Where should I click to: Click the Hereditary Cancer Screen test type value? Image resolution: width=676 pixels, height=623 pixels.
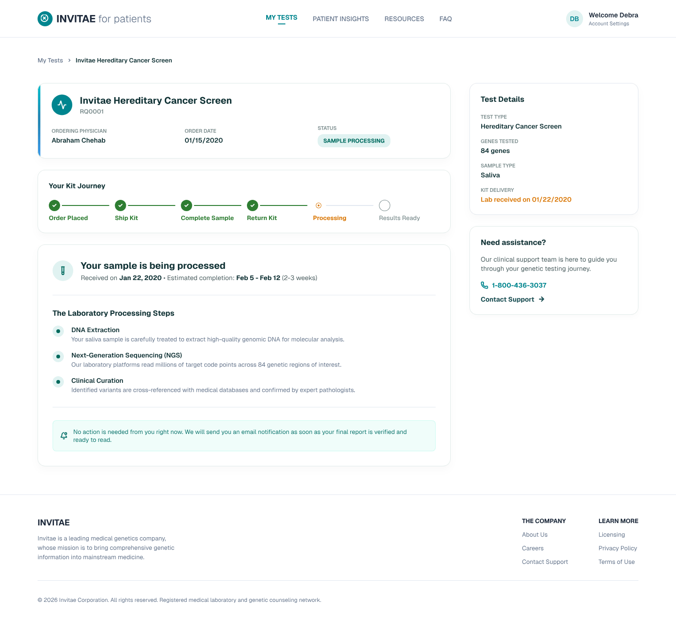pyautogui.click(x=521, y=126)
